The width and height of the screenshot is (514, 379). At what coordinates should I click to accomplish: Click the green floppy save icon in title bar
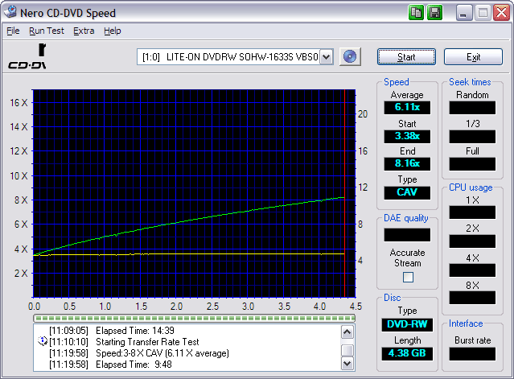tap(435, 13)
